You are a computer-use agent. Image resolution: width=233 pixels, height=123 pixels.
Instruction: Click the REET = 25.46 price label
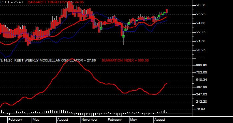(11, 2)
